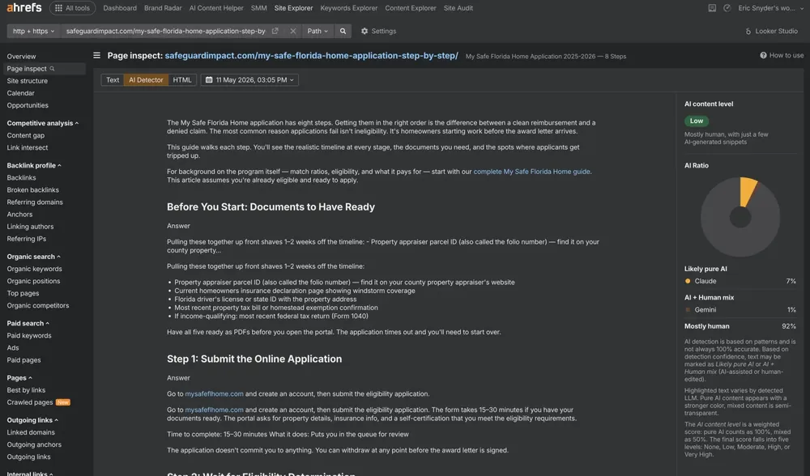
Task: Open Keywords Explorer in top menu
Action: click(x=348, y=8)
